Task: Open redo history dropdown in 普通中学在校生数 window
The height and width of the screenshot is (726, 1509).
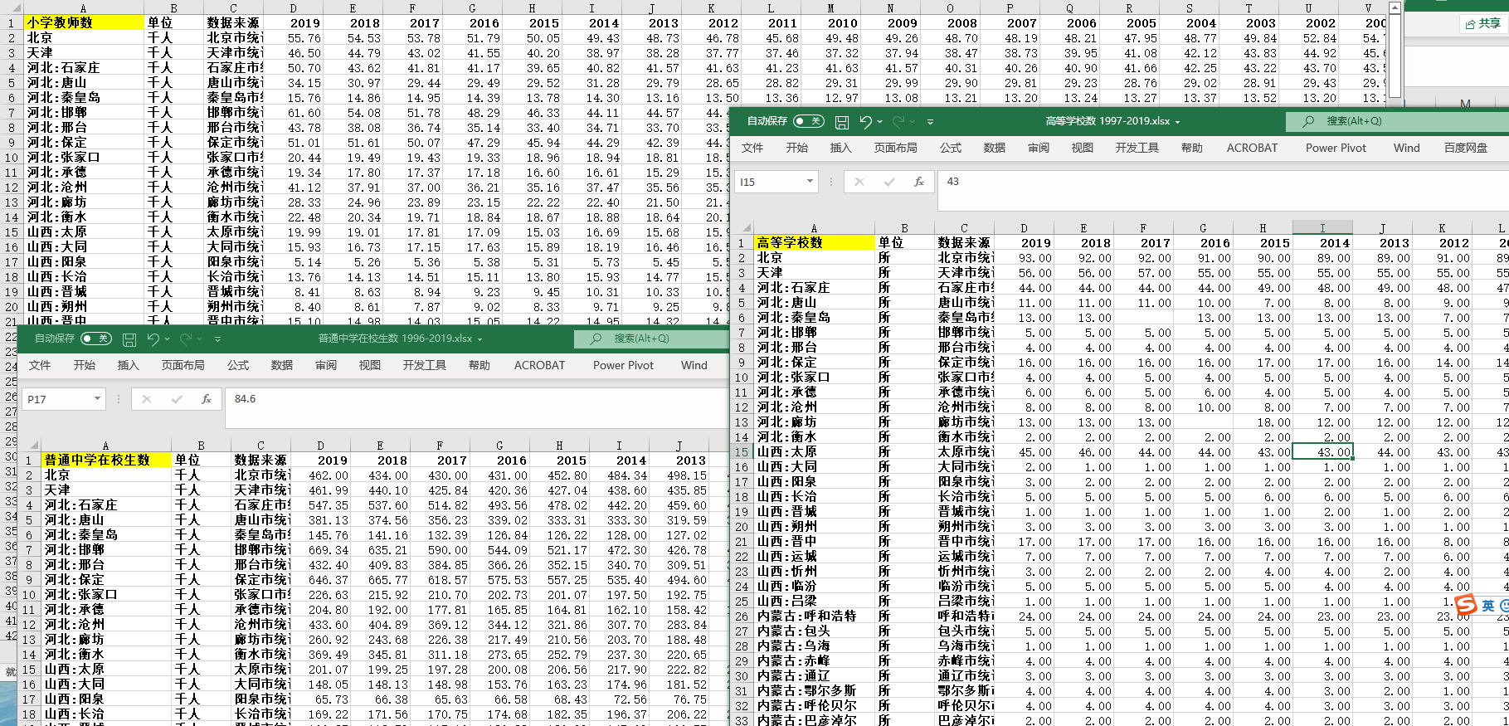Action: point(200,339)
